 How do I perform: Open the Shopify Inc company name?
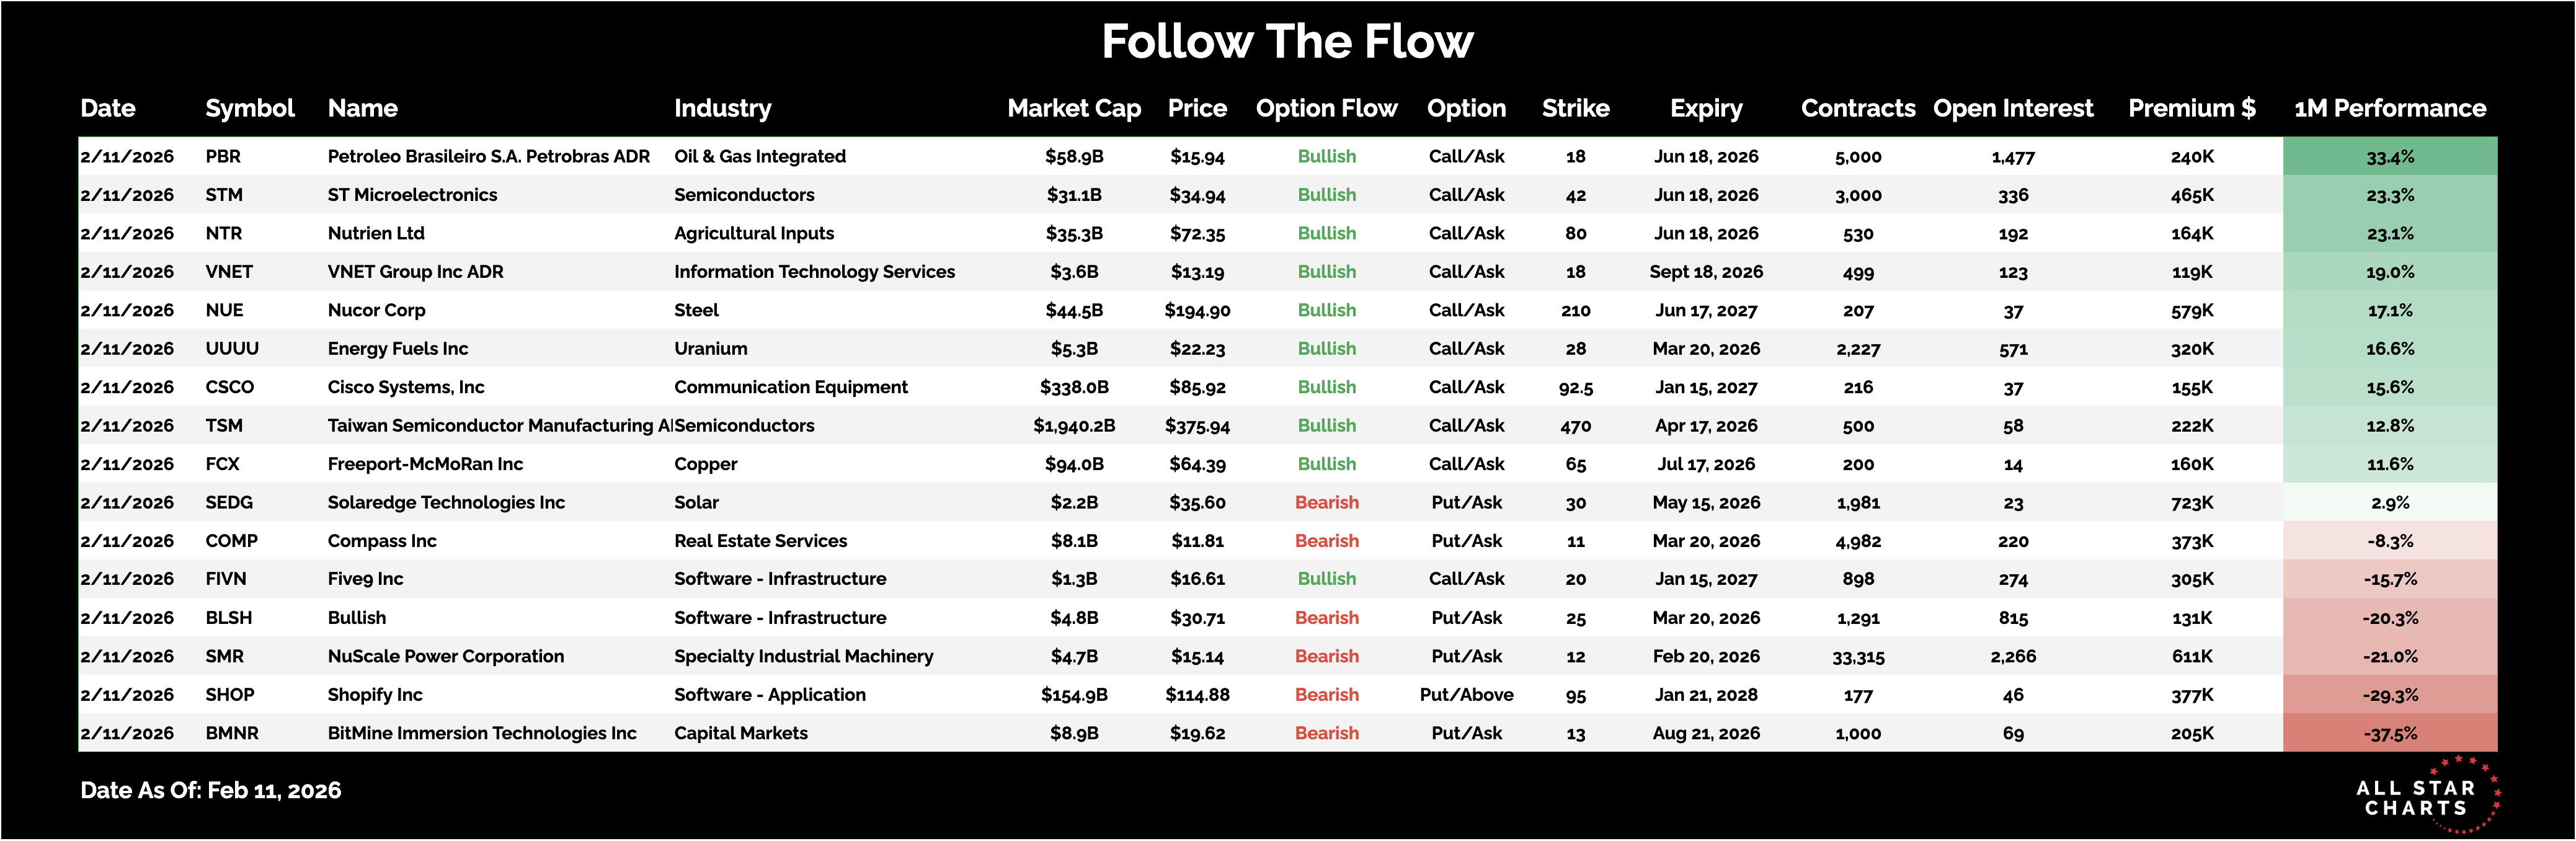tap(375, 694)
